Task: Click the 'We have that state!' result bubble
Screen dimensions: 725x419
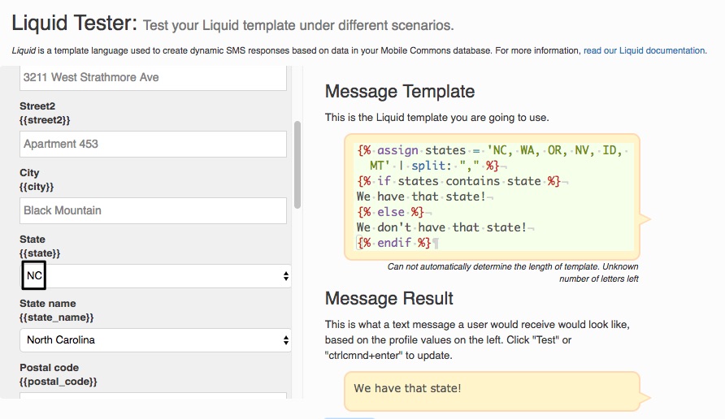Action: tap(492, 391)
